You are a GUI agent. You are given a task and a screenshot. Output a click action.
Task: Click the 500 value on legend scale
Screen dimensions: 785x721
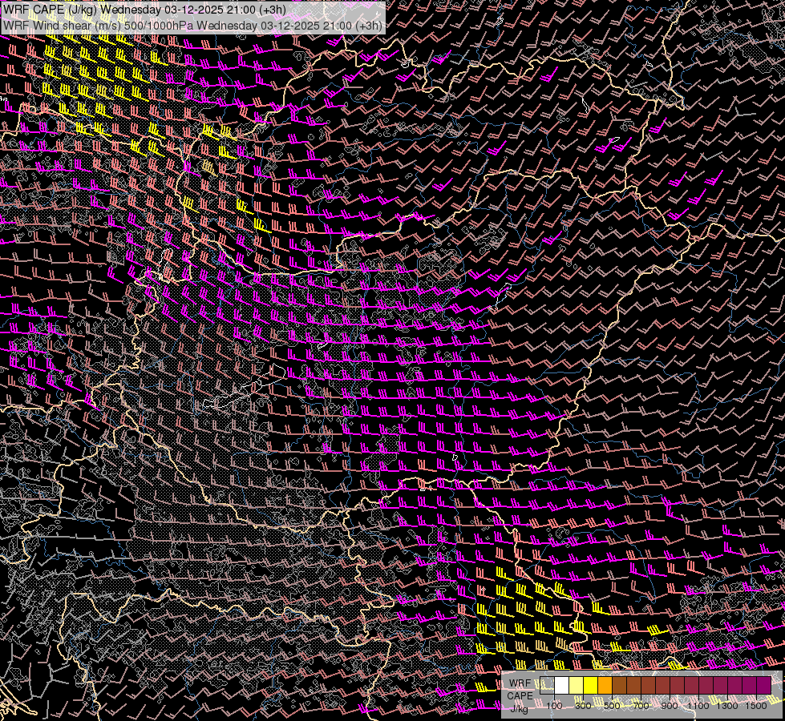pyautogui.click(x=612, y=706)
